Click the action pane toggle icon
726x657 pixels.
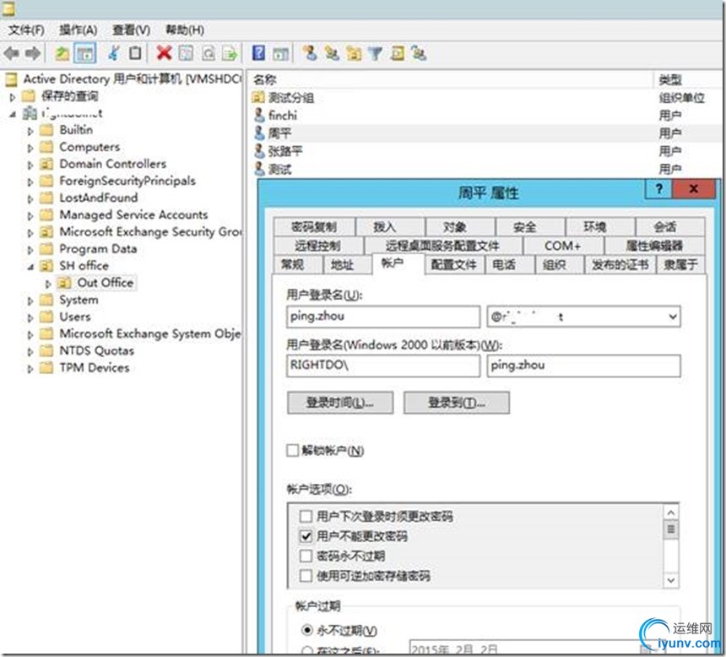point(280,54)
